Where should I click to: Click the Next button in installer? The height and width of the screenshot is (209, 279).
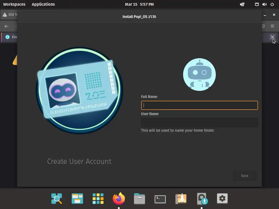(x=245, y=176)
